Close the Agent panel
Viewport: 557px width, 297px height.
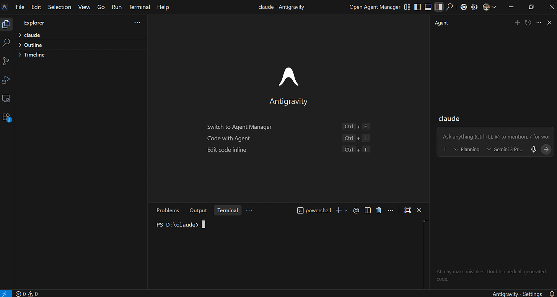pos(549,23)
